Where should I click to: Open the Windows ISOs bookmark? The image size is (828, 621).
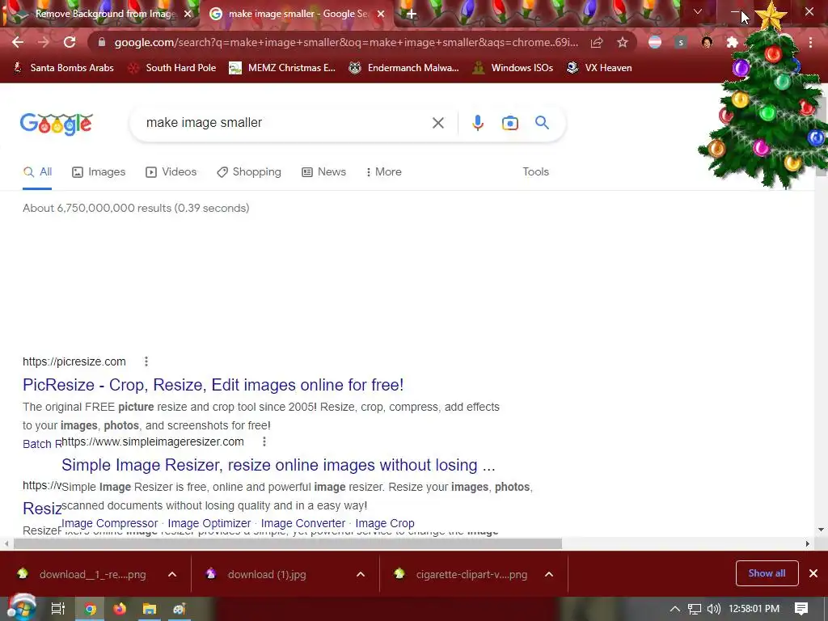tap(513, 68)
